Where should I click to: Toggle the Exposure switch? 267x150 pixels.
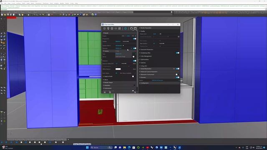click(135, 61)
